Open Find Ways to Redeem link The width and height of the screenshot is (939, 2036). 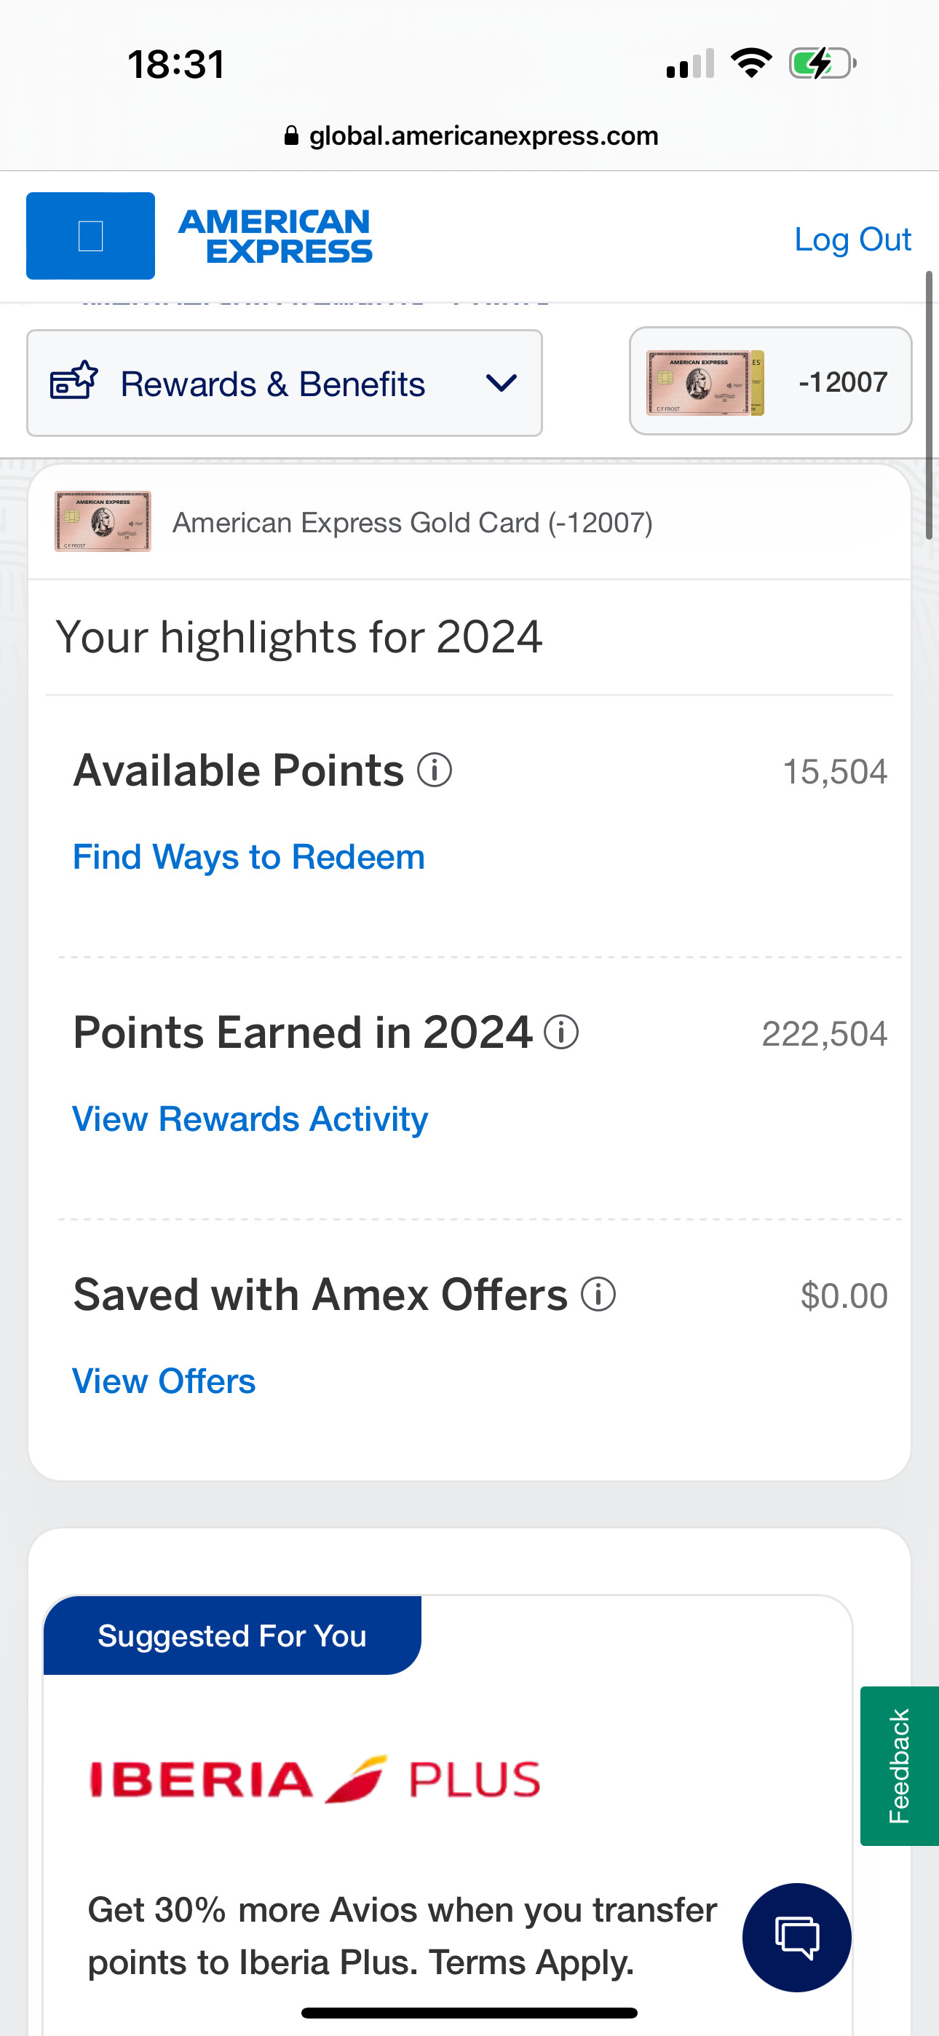point(249,857)
